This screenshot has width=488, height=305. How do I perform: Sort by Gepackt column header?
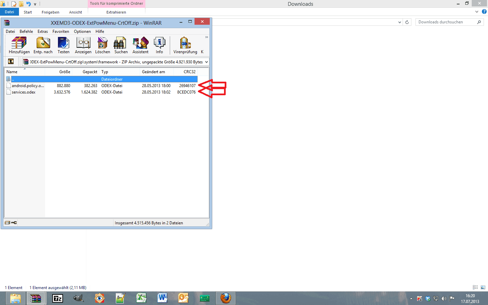click(x=85, y=72)
